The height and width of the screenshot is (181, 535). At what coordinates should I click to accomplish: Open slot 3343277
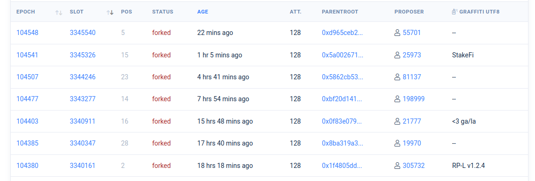83,99
